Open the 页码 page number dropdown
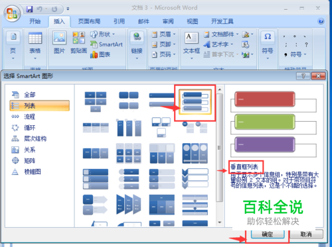 coord(164,54)
